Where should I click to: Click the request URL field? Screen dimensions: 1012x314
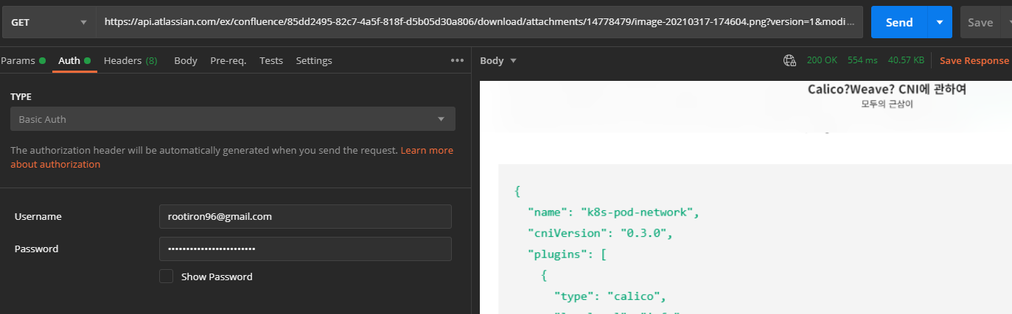[479, 22]
